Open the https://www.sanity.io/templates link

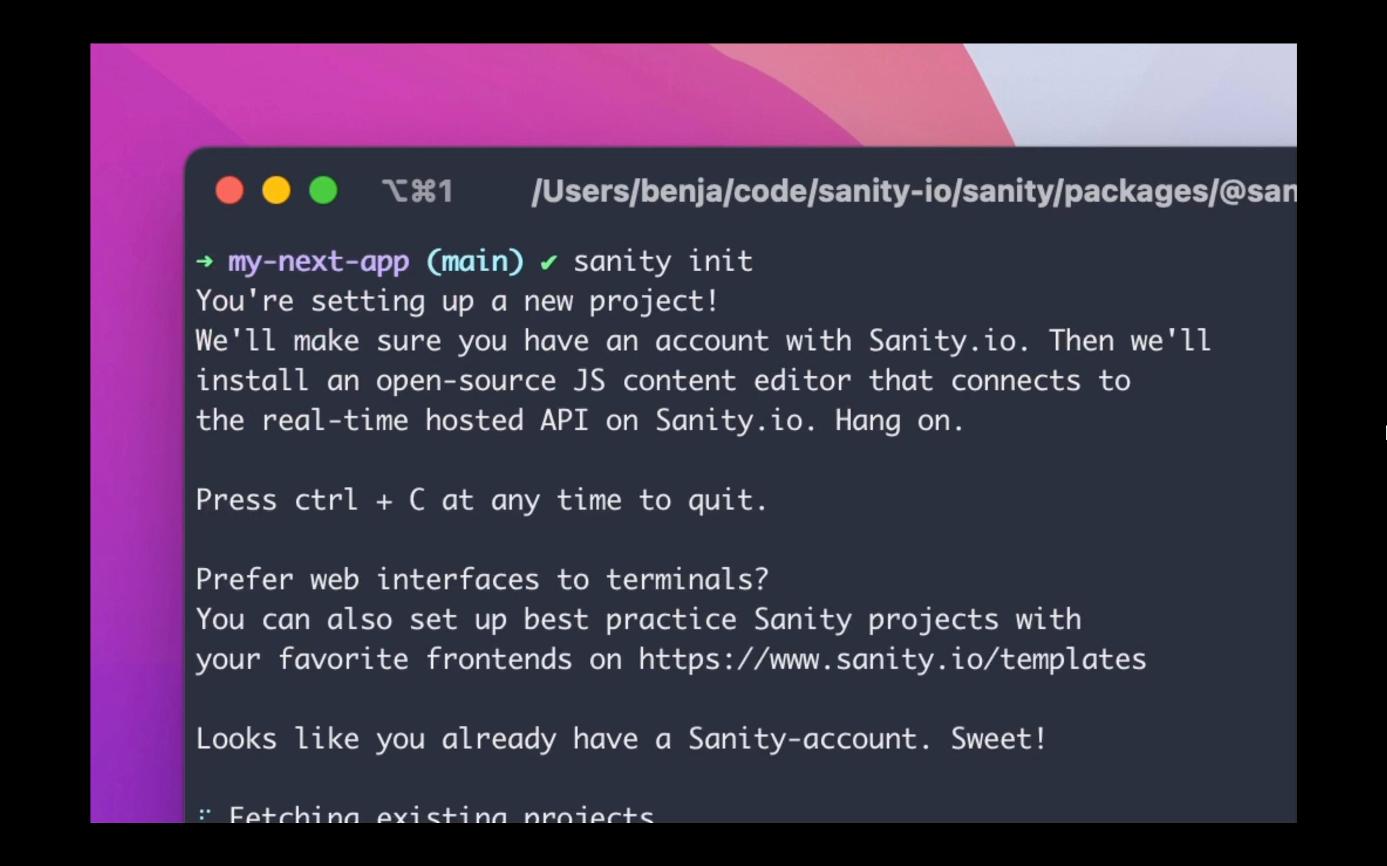[x=893, y=659]
